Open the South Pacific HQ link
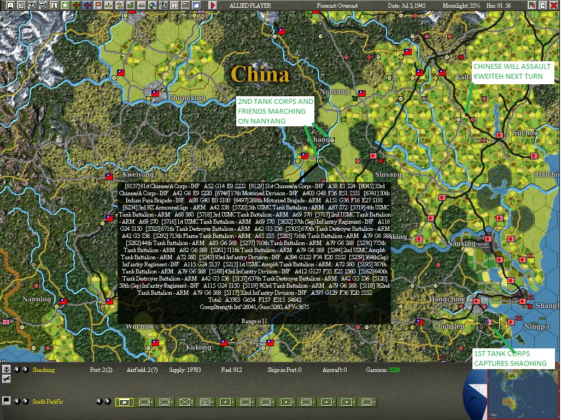 (48, 401)
